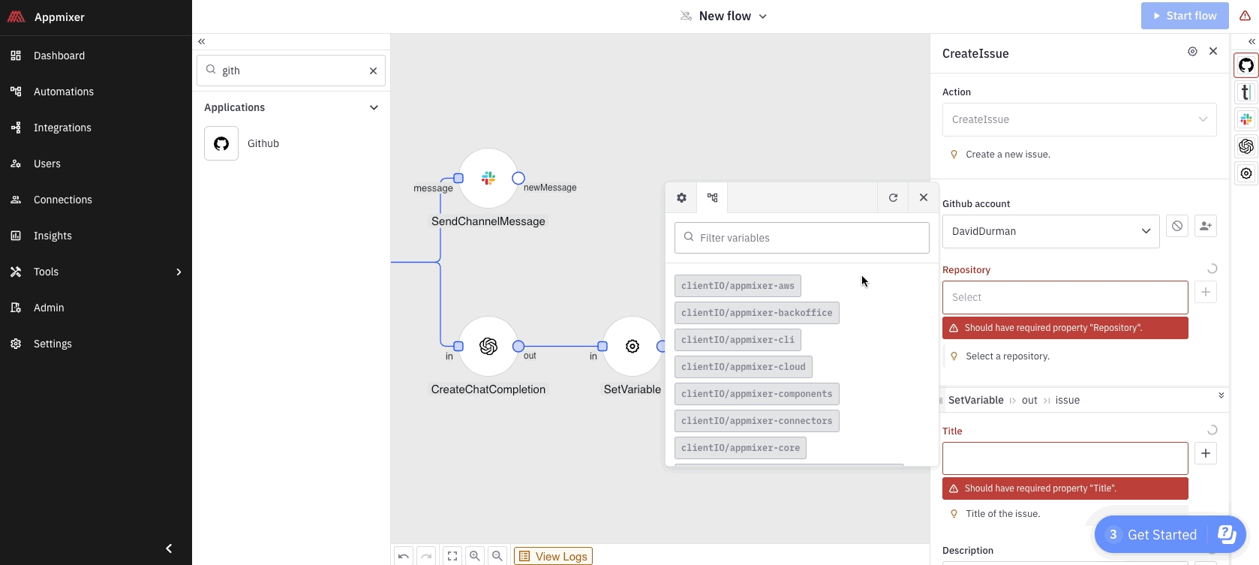
Task: Open the Github account dropdown
Action: pyautogui.click(x=1050, y=231)
